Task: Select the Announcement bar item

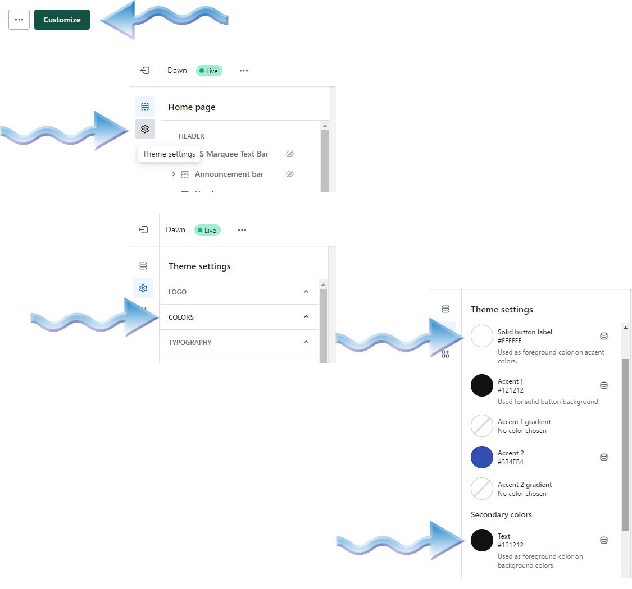Action: (229, 174)
